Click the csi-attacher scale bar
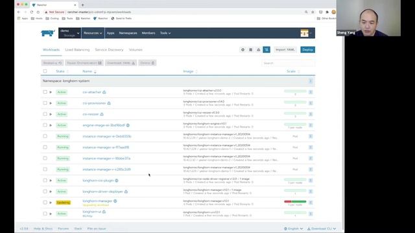 [x=295, y=91]
